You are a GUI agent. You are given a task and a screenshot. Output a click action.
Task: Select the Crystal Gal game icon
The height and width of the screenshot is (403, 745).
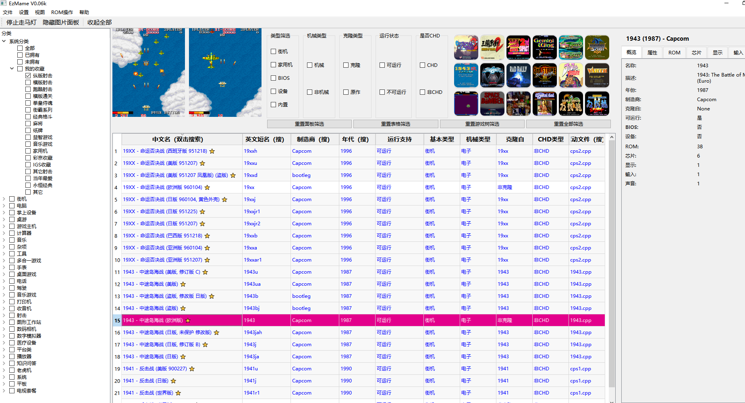tap(545, 104)
